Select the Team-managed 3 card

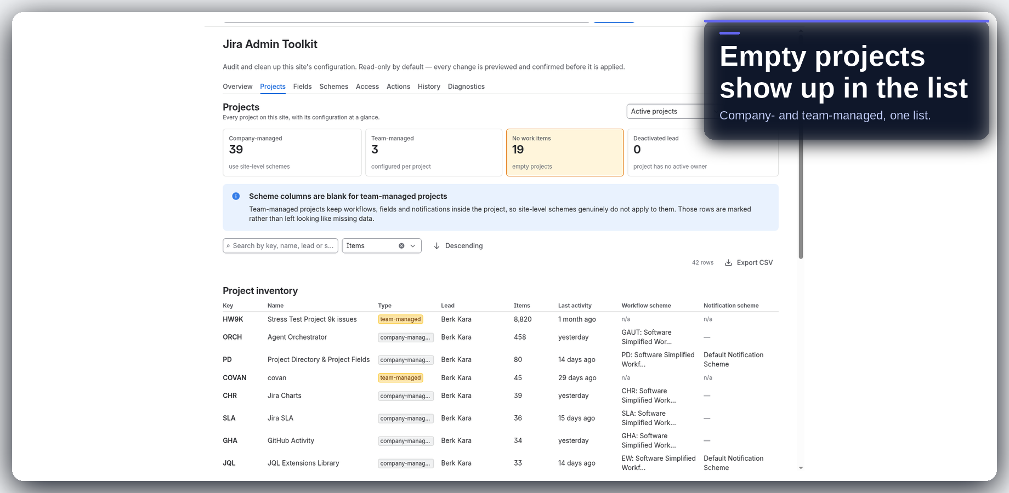pyautogui.click(x=434, y=152)
